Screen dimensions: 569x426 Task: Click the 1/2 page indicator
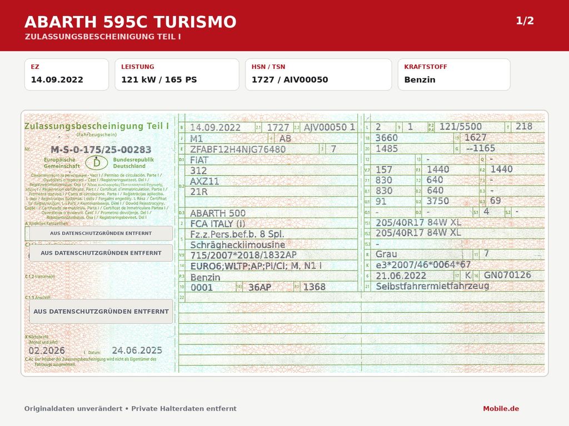pos(525,21)
